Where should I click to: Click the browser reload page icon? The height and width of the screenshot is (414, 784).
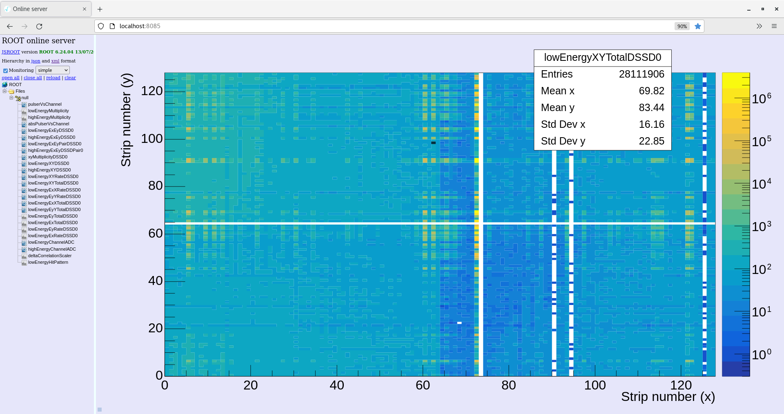tap(39, 26)
